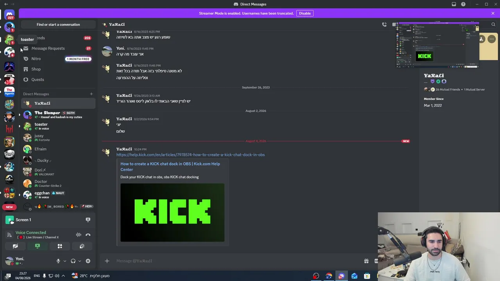Add attachment with message plus icon
Screen dimensions: 500x281
click(107, 261)
